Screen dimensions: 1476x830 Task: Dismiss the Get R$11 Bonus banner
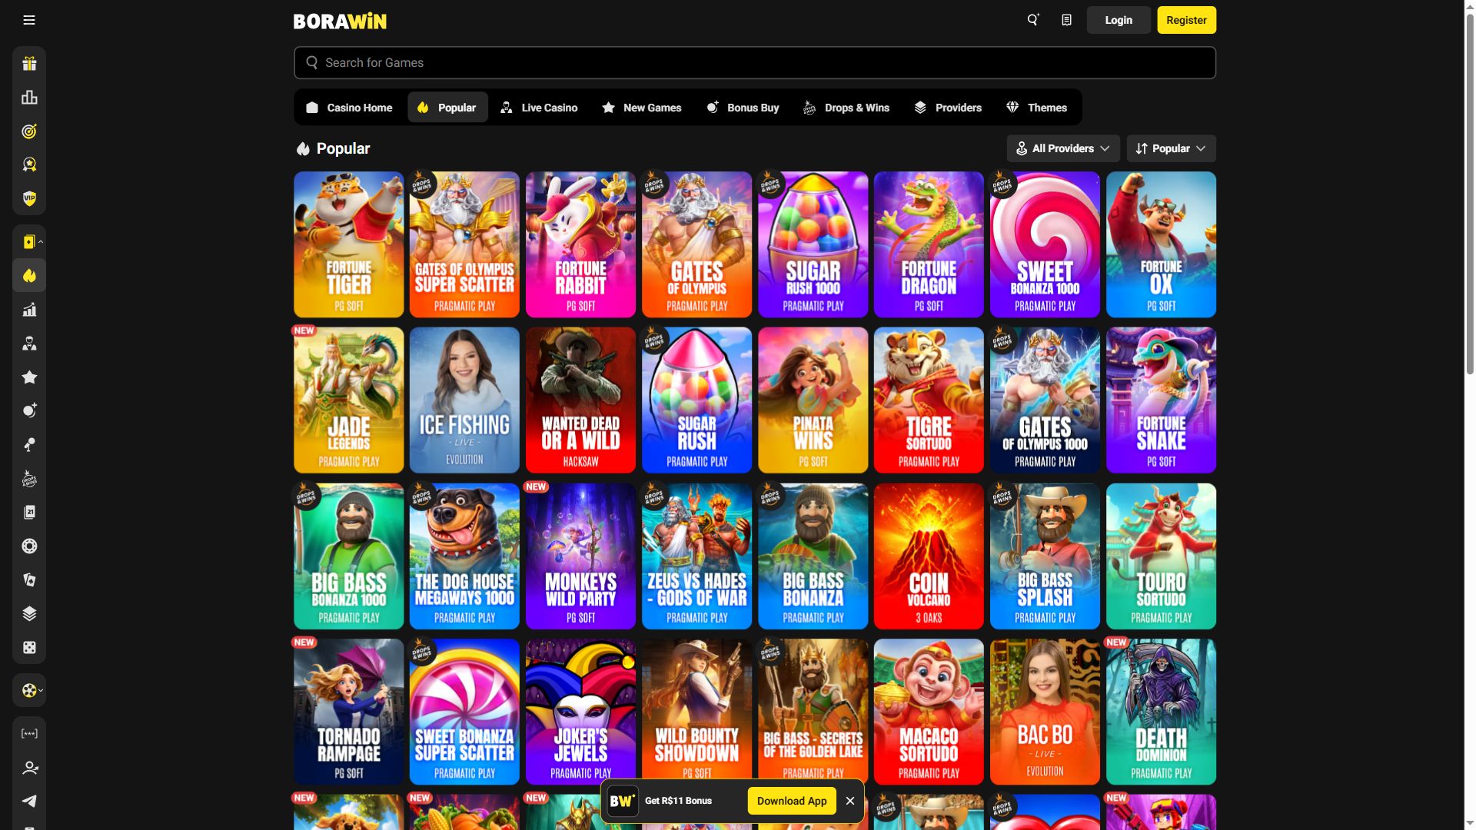pos(850,801)
